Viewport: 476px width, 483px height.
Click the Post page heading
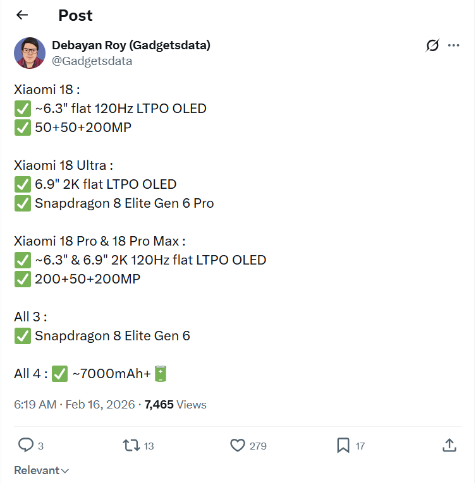coord(75,16)
